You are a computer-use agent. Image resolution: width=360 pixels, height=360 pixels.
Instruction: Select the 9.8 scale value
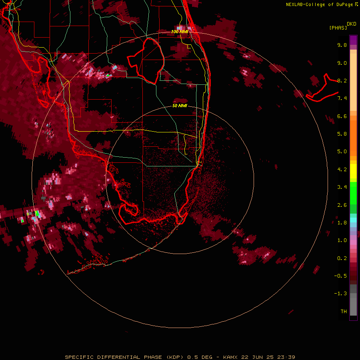[342, 45]
